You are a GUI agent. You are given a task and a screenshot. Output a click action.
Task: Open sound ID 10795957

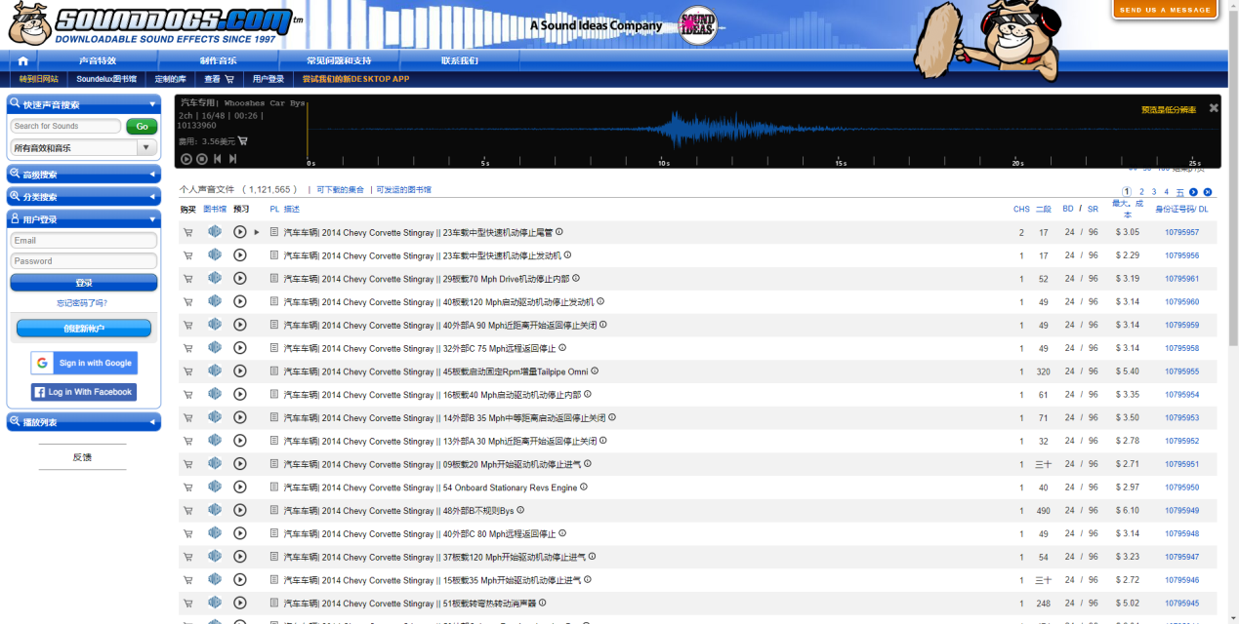point(1181,232)
